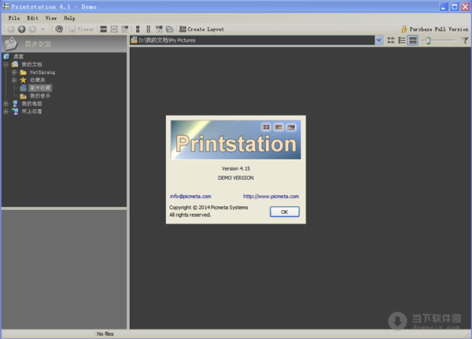Screen dimensions: 472x339
Task: Click the middle small banner icon
Action: (278, 127)
